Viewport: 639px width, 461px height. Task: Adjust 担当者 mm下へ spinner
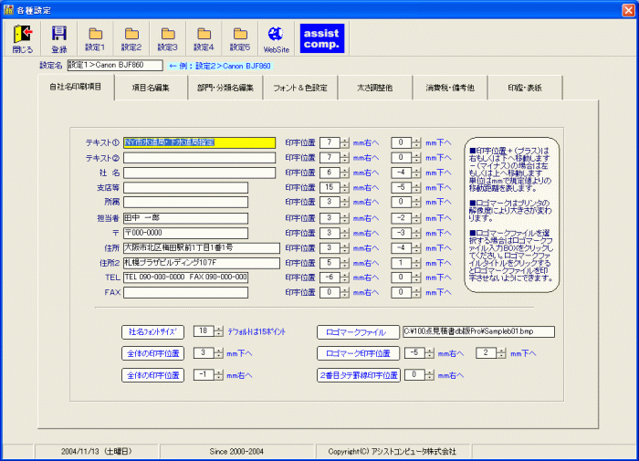pyautogui.click(x=416, y=218)
